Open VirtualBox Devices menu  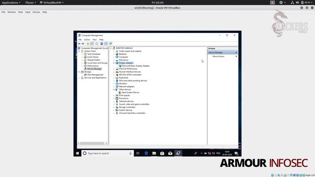pyautogui.click(x=36, y=12)
